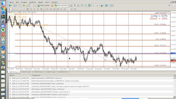Toggle the Data Window icon
This screenshot has height=99, width=176.
point(24,5)
